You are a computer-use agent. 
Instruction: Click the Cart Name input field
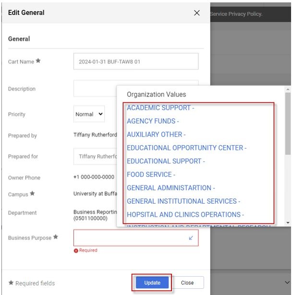pyautogui.click(x=135, y=61)
